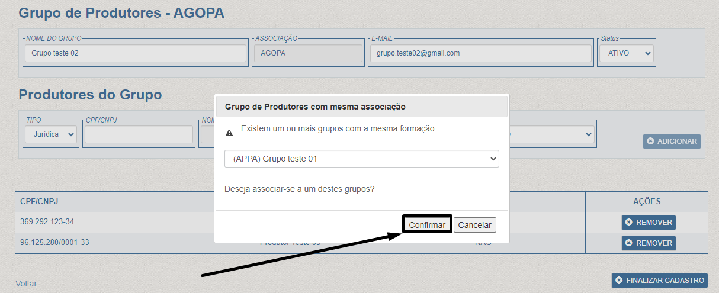This screenshot has height=293, width=719.
Task: Expand the dropdown left of the ADICIONAR button
Action: pyautogui.click(x=551, y=134)
